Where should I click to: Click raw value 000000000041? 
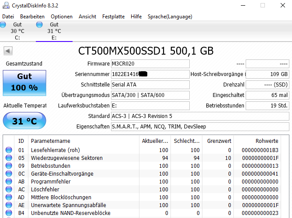click(260, 174)
